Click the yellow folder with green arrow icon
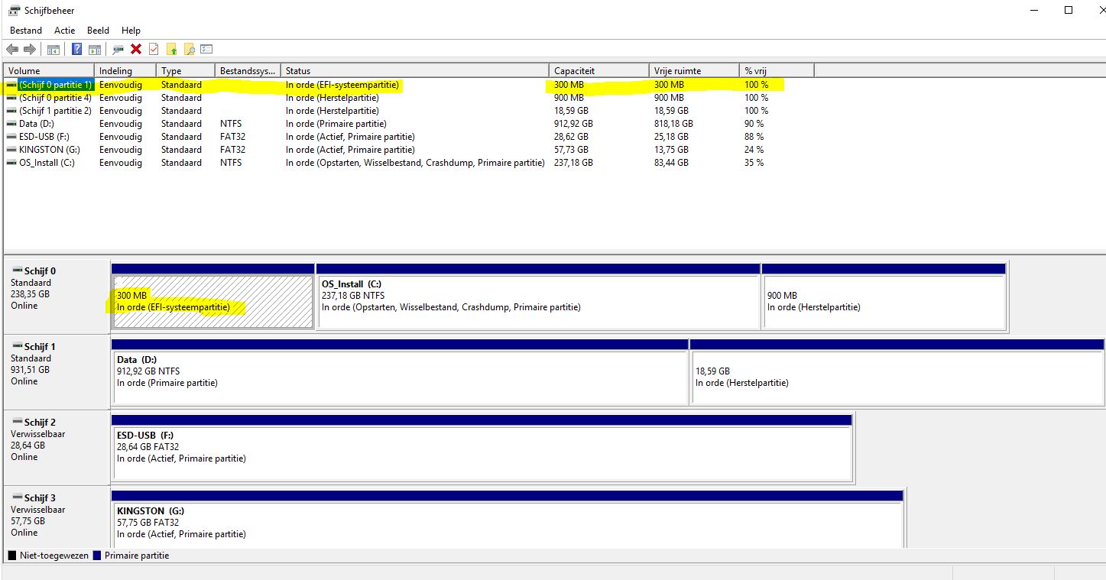Screen dimensions: 1106x580 point(172,50)
